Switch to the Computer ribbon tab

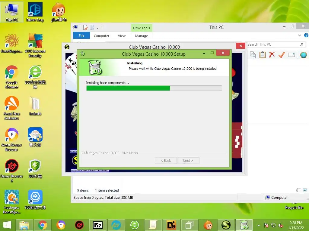click(101, 36)
